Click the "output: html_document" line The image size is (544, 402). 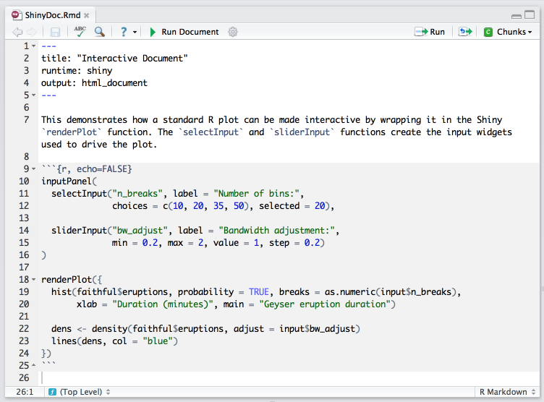(94, 83)
